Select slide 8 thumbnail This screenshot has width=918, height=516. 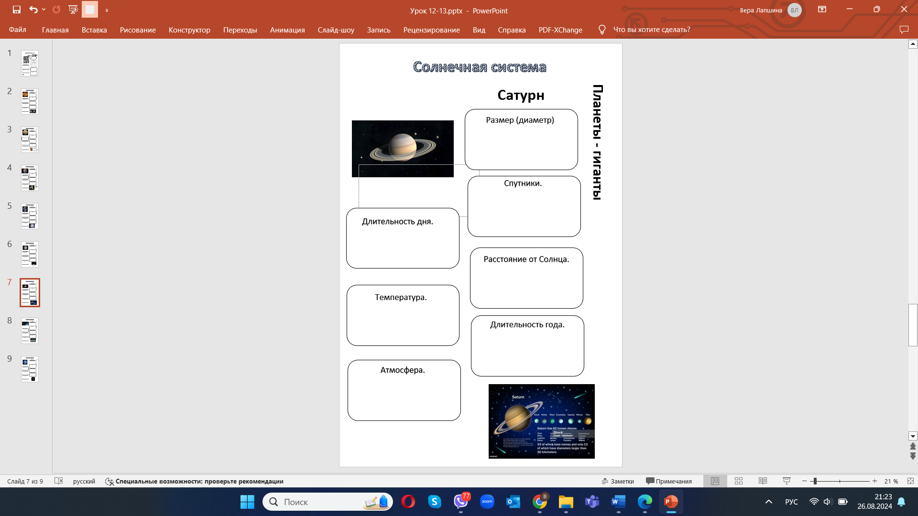click(x=30, y=331)
